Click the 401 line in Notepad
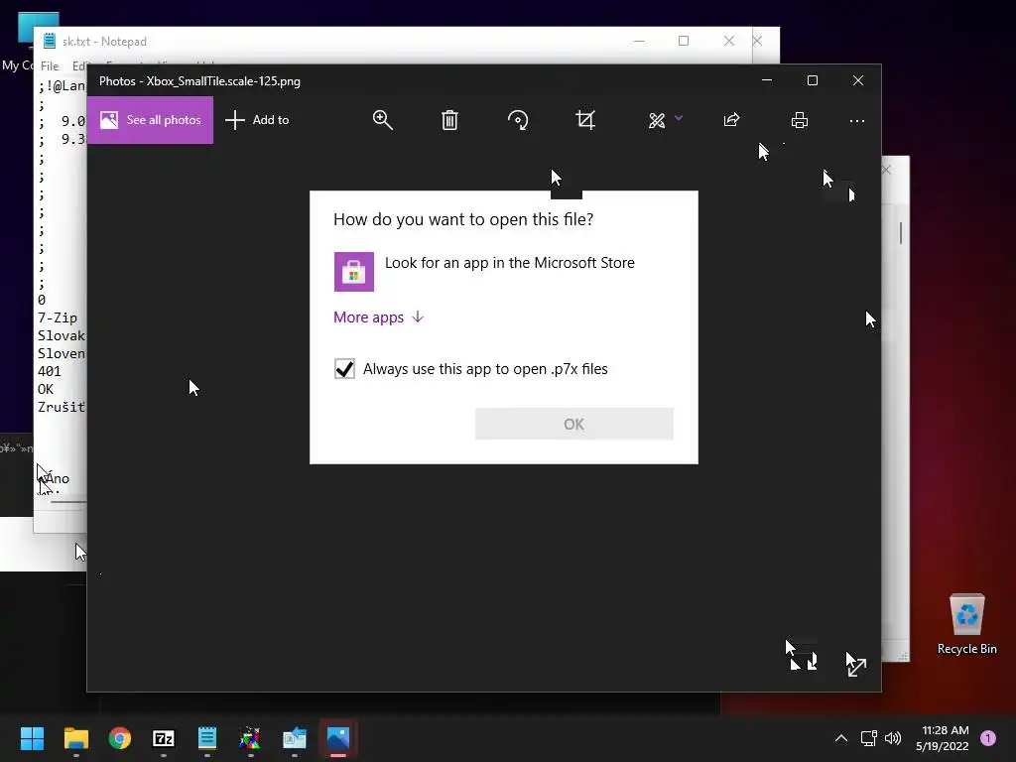This screenshot has height=762, width=1016. click(50, 371)
